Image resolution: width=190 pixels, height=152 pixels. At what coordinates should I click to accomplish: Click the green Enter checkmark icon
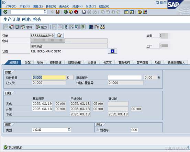pyautogui.click(x=5, y=12)
